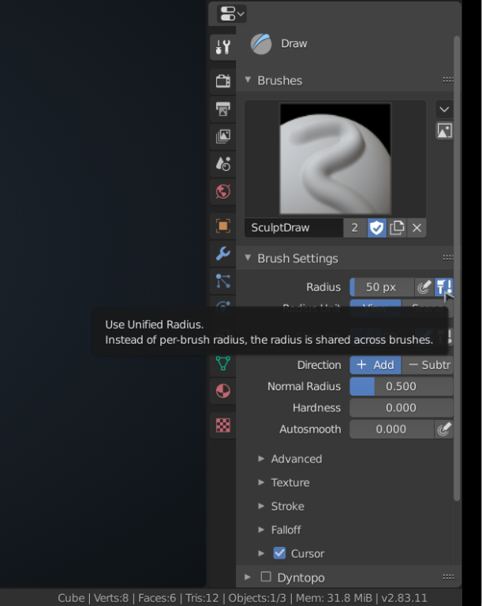Open the Texture checker properties tab
Image resolution: width=482 pixels, height=606 pixels.
[223, 426]
